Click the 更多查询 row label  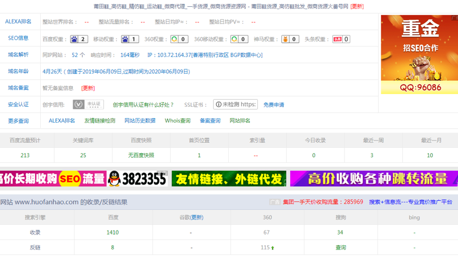click(x=18, y=121)
